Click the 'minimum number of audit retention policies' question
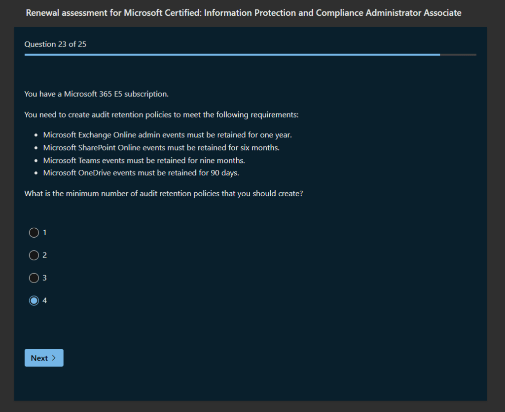Viewport: 505px width, 412px height. [x=163, y=194]
